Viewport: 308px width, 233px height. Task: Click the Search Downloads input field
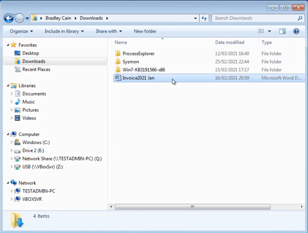pos(254,18)
